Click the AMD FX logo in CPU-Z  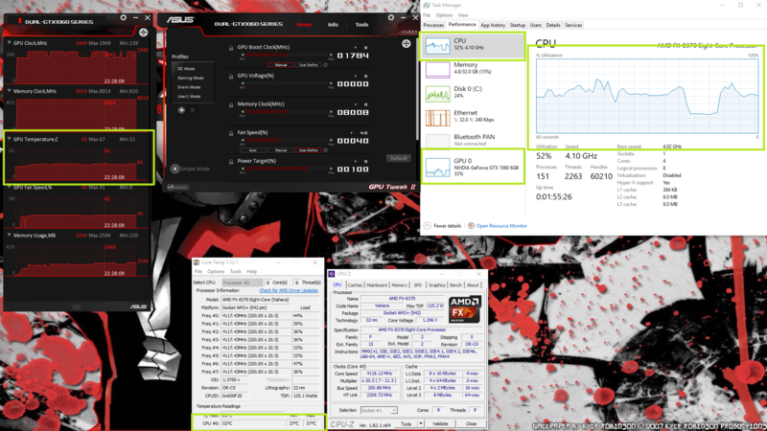point(465,308)
